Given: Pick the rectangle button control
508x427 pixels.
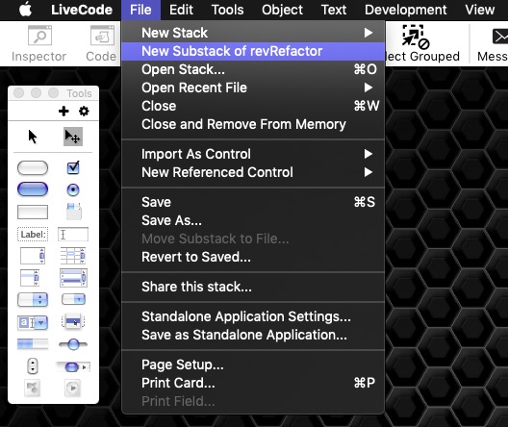Looking at the screenshot, I should click(33, 212).
